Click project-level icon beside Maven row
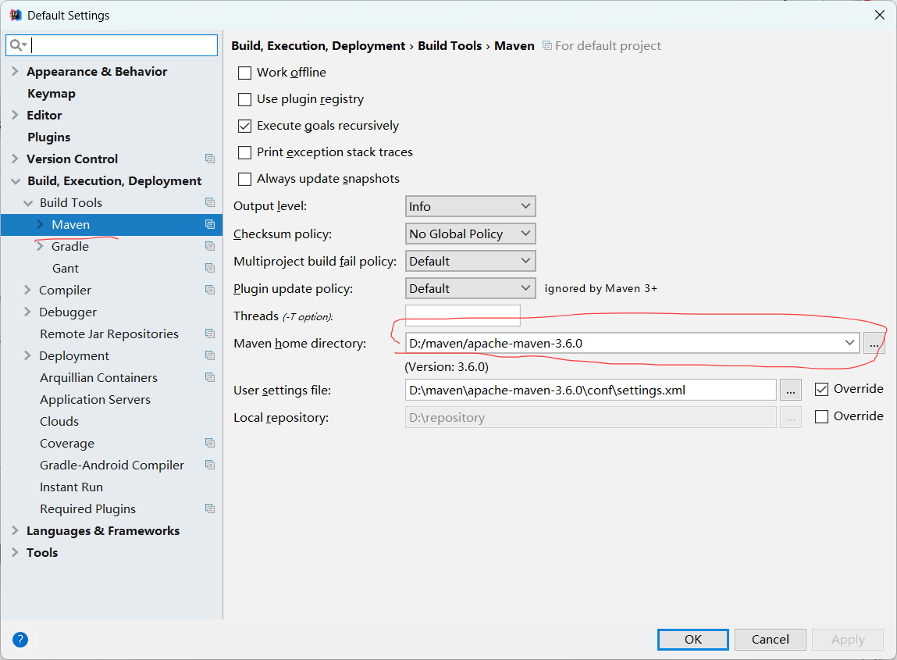This screenshot has width=897, height=660. [x=210, y=224]
